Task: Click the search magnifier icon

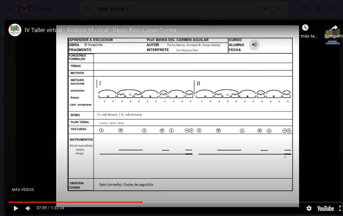Action: click(x=89, y=9)
